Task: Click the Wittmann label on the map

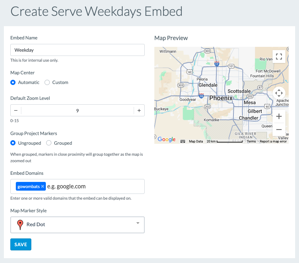Action: point(168,51)
